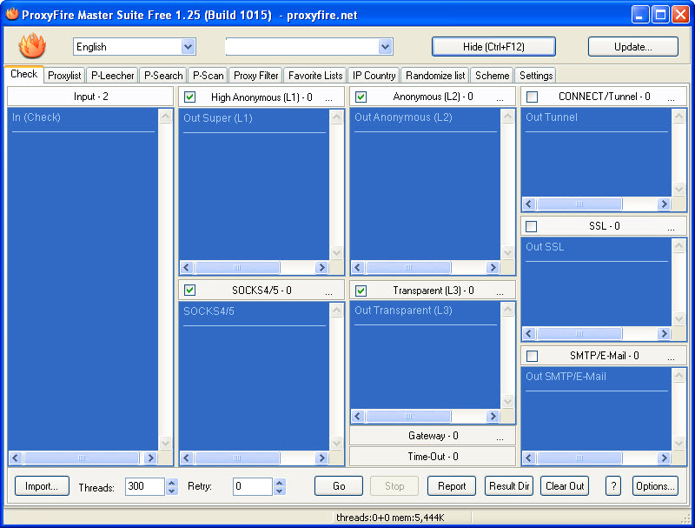Click the right scroll arrow in Out SSL list
The height and width of the screenshot is (528, 695).
664,334
